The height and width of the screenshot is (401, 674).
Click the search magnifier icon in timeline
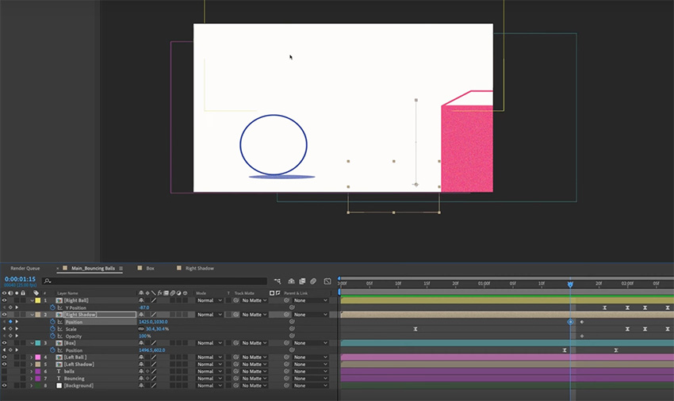tap(48, 281)
